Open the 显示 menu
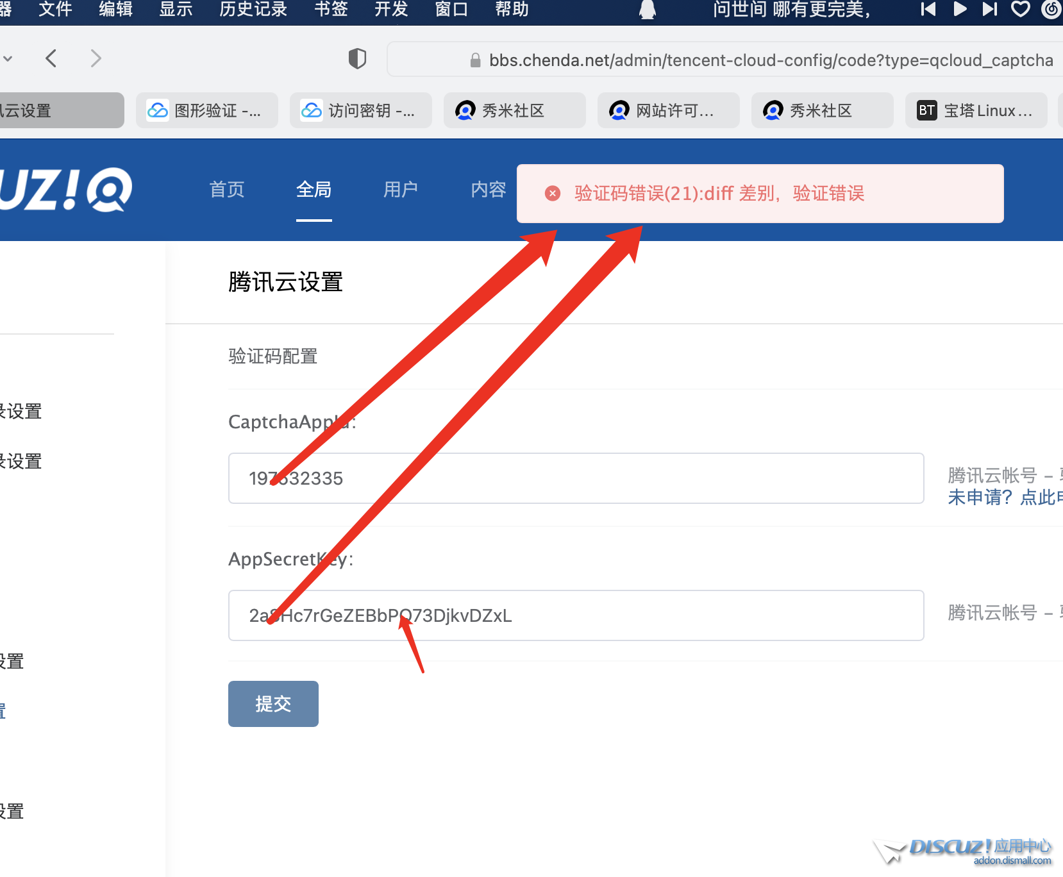Image resolution: width=1063 pixels, height=877 pixels. [x=176, y=9]
